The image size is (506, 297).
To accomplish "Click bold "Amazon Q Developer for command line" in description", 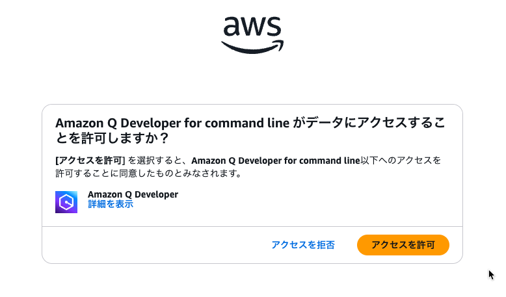I will (276, 161).
